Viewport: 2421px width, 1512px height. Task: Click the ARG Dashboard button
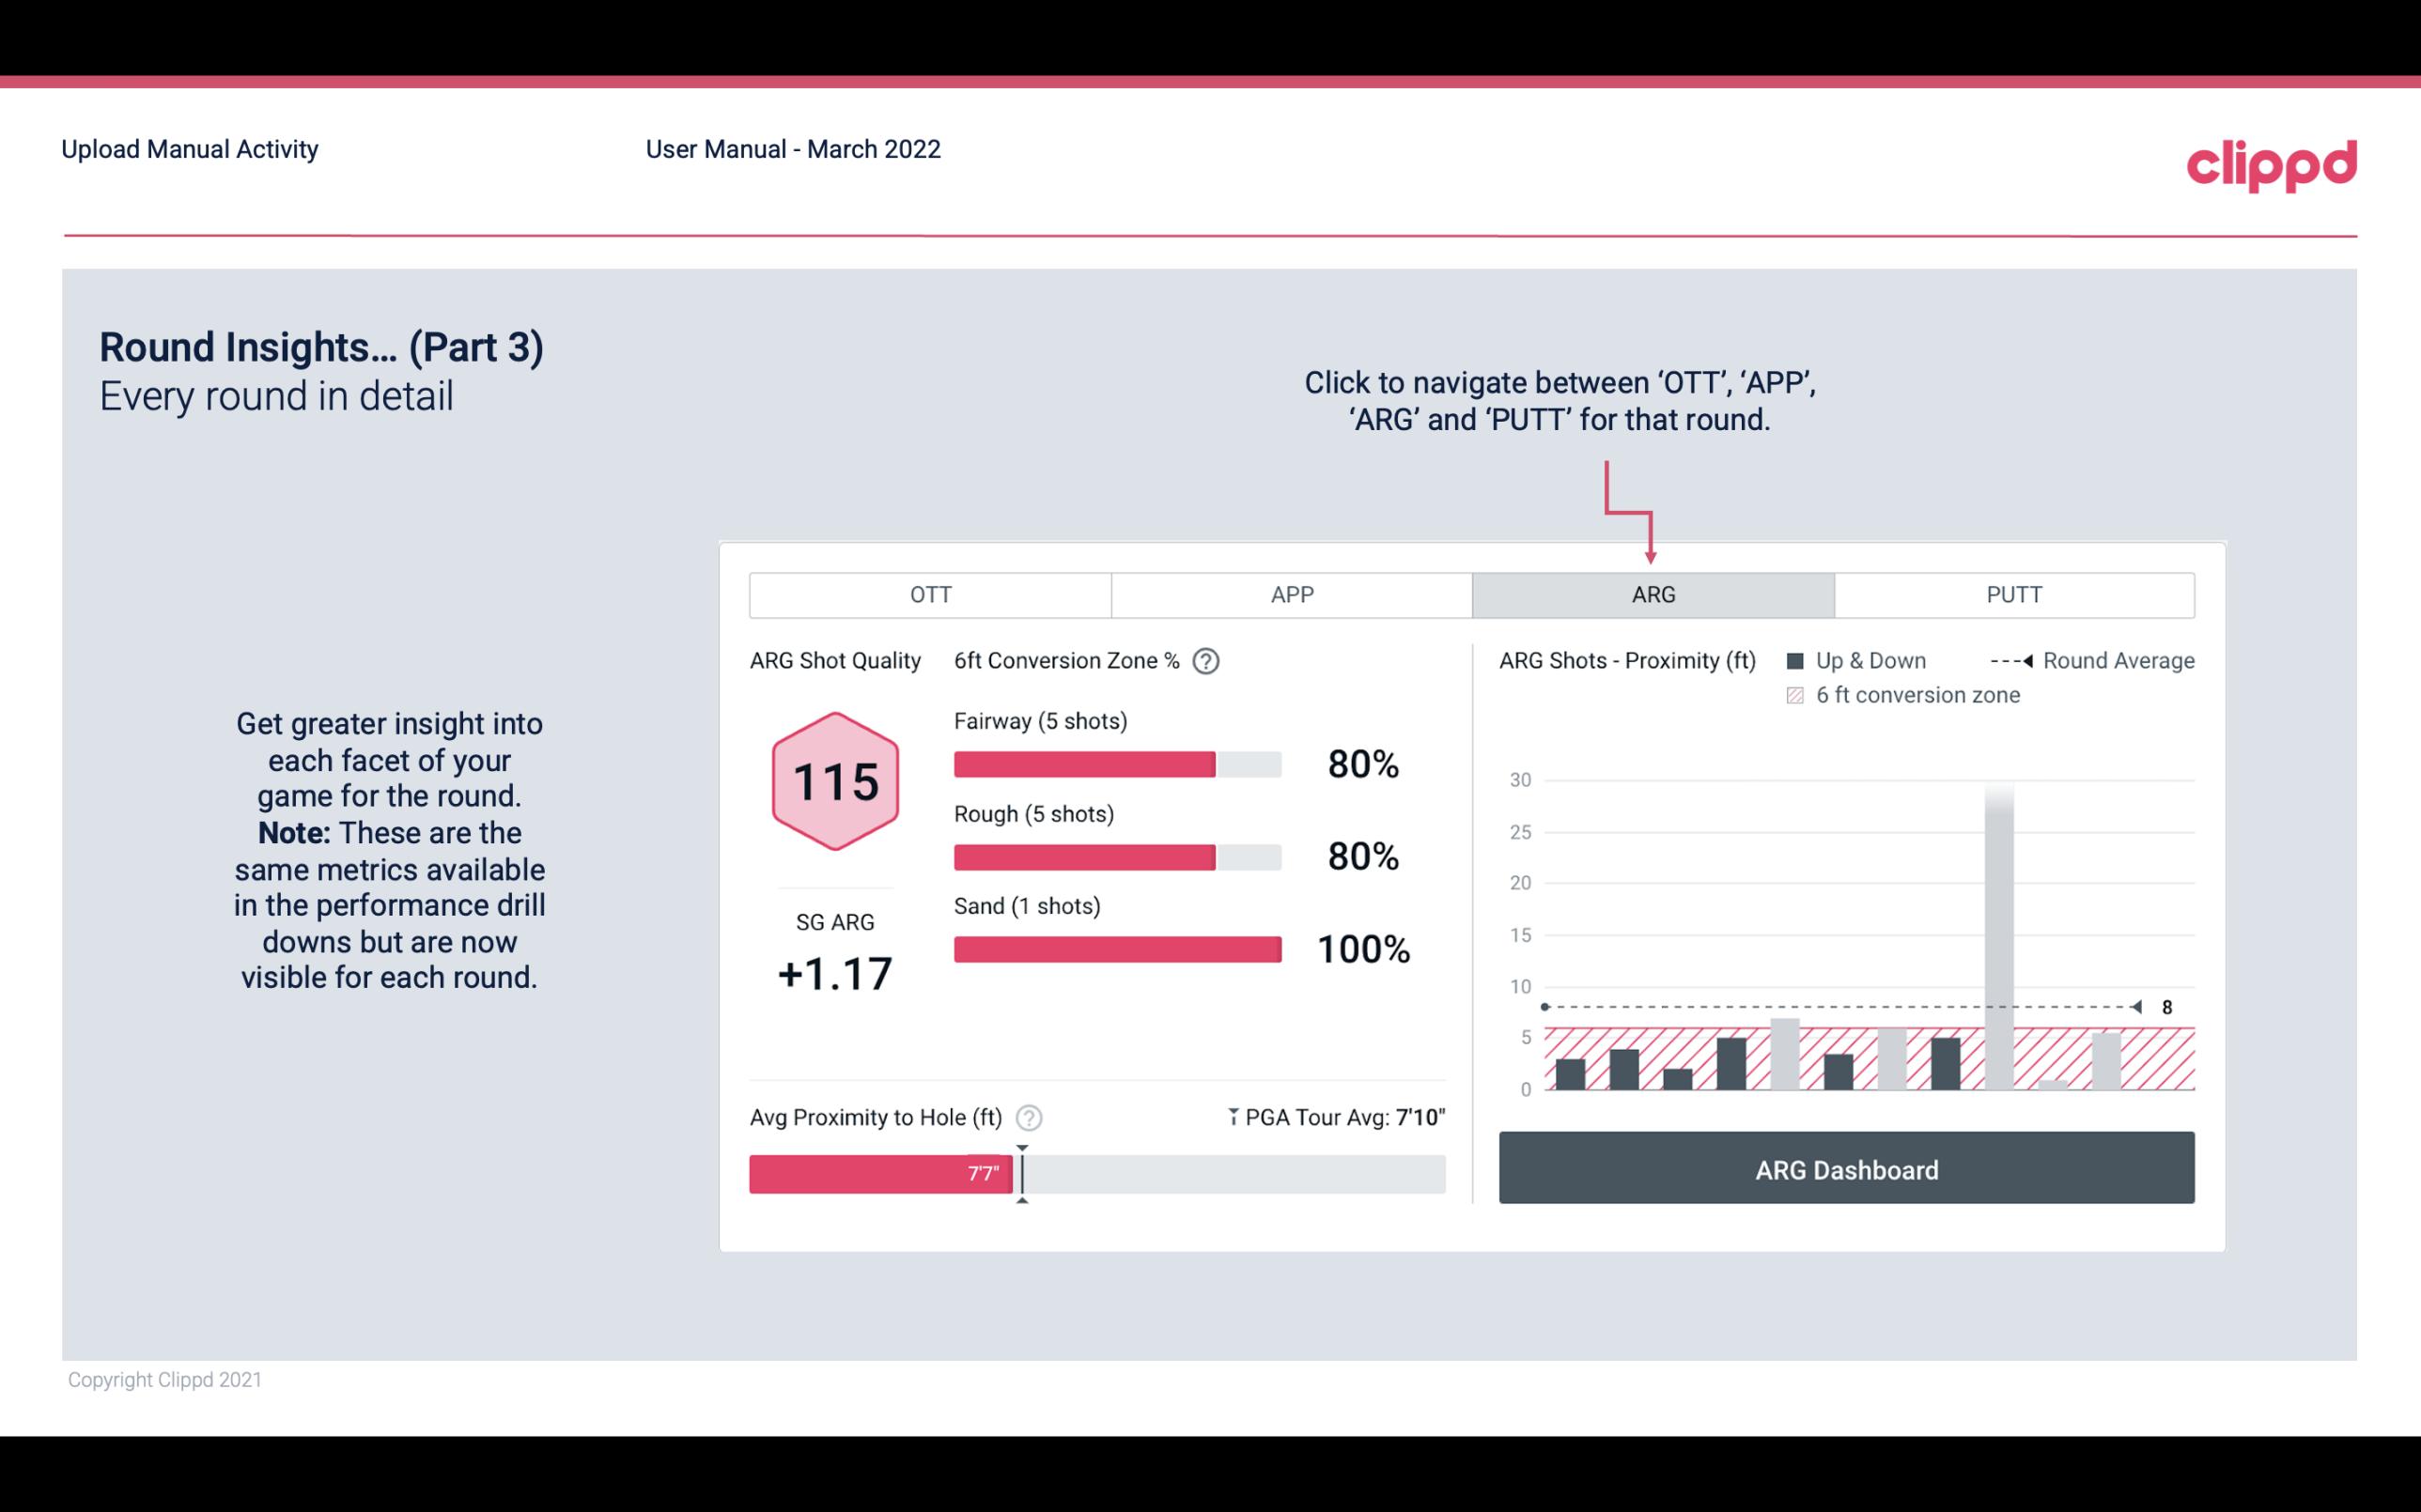point(1848,1167)
